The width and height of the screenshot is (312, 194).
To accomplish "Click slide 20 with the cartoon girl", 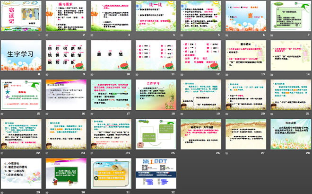I will point(244,97).
